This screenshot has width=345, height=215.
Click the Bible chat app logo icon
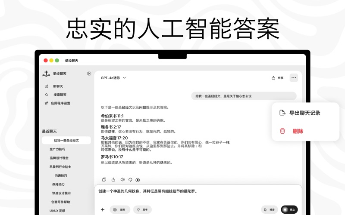tap(46, 74)
